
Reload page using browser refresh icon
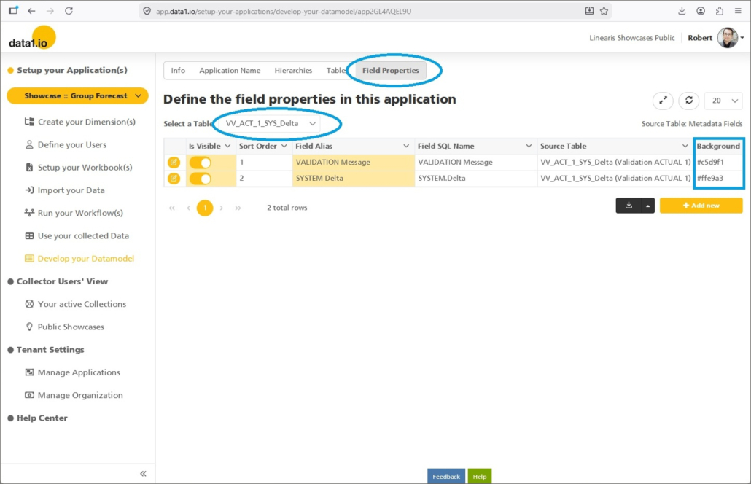click(x=69, y=11)
